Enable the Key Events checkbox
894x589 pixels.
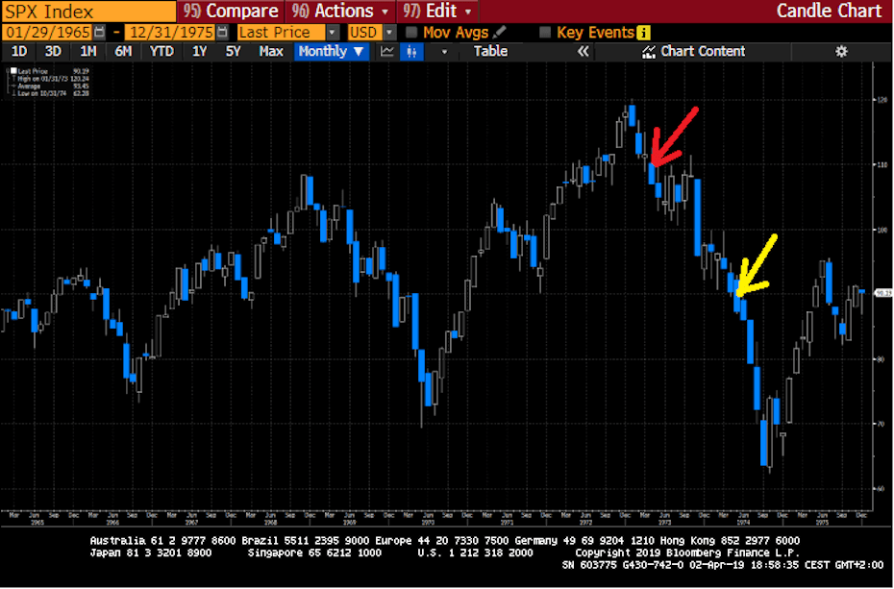545,33
